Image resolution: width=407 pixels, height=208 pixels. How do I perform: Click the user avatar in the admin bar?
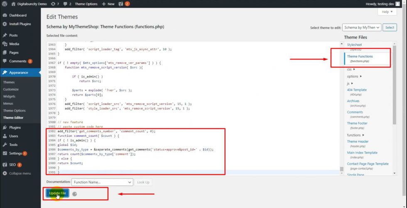point(398,4)
